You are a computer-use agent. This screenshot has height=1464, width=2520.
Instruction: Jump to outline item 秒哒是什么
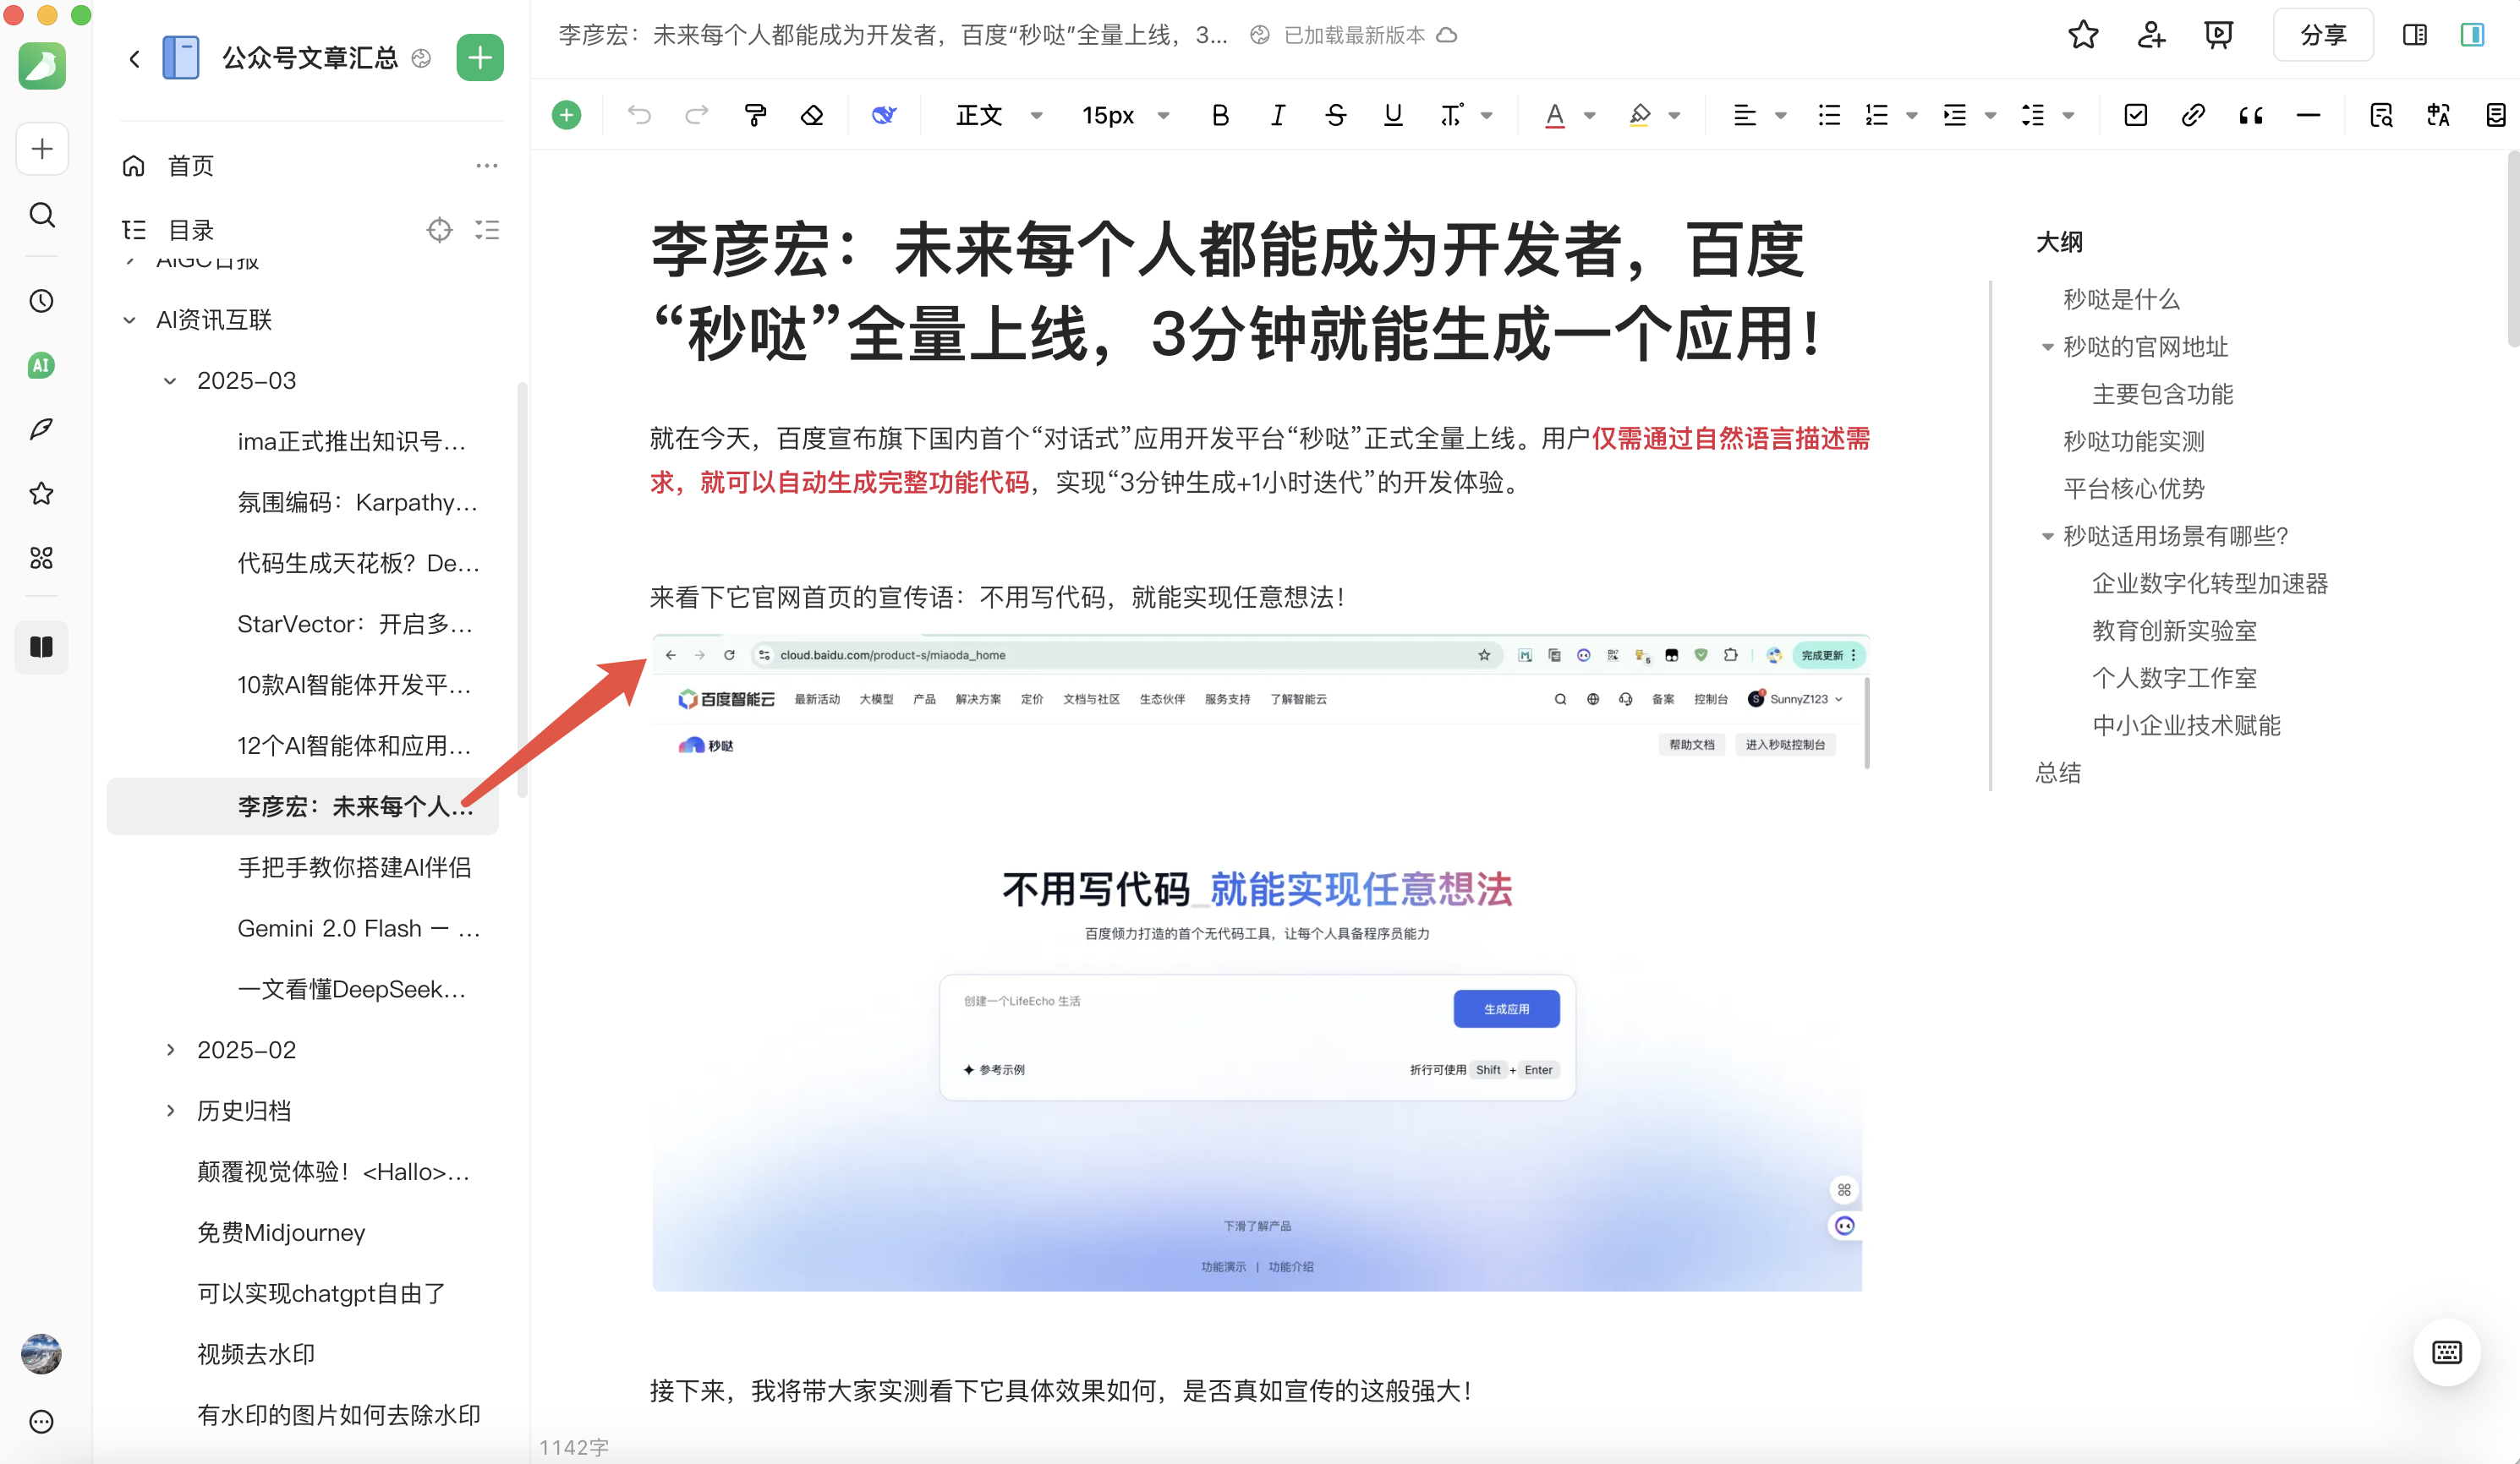pos(2121,298)
